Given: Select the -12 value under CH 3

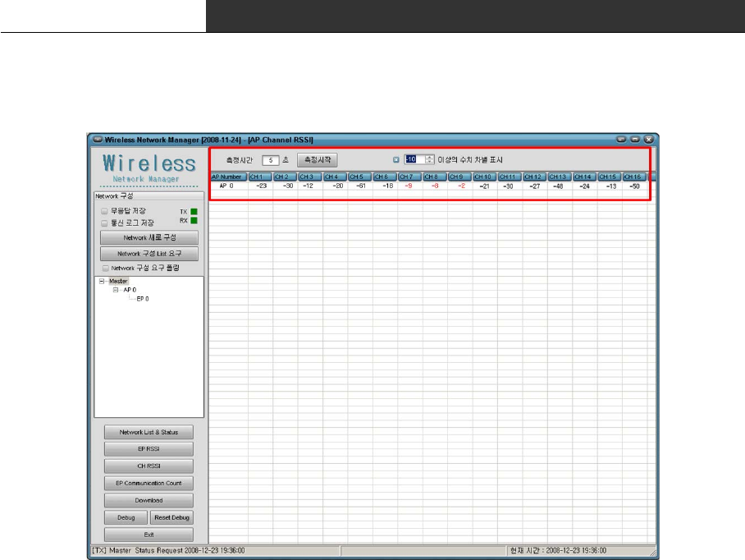Looking at the screenshot, I should (308, 186).
